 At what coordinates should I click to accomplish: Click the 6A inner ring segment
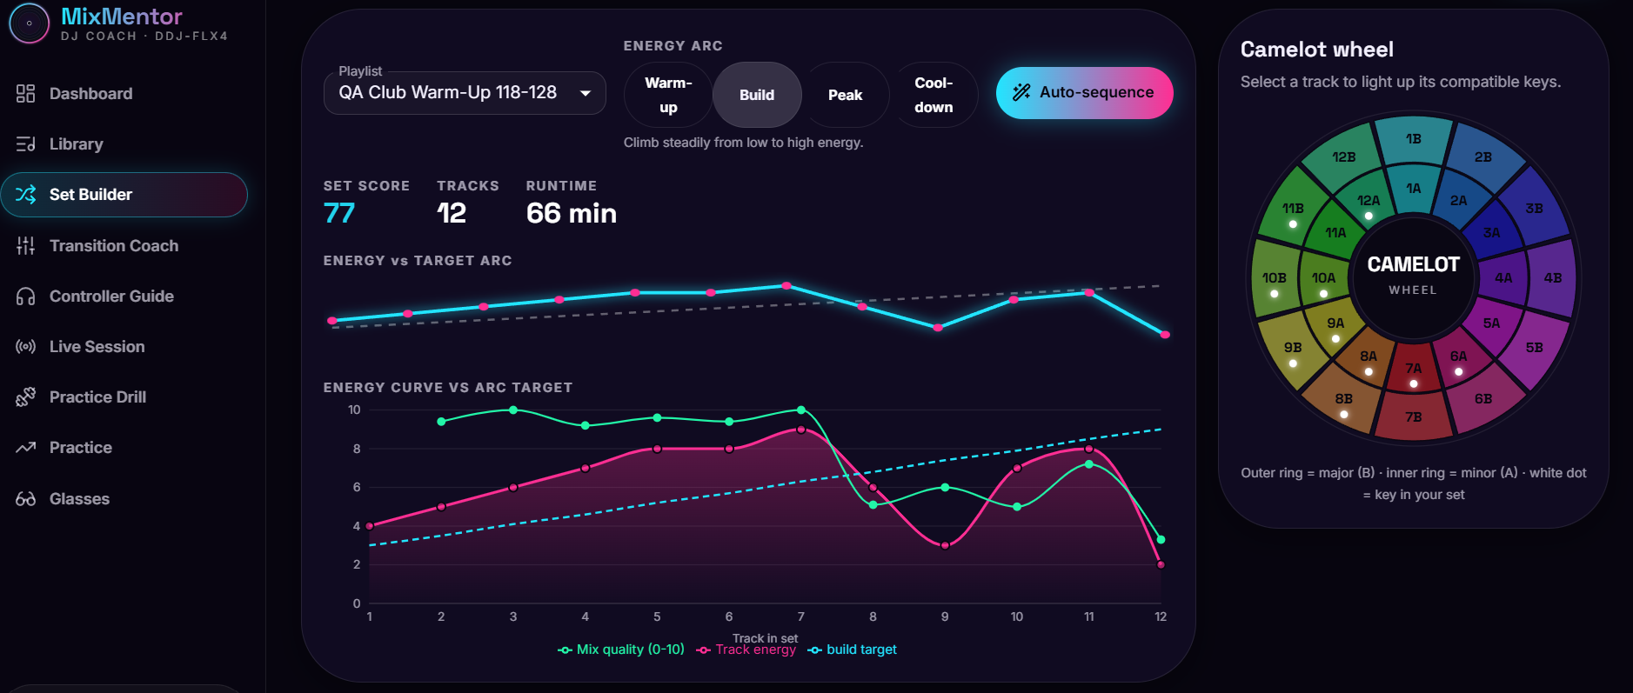pos(1459,356)
